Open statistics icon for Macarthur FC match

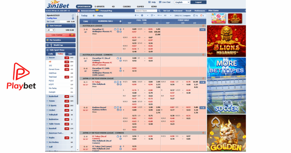[x=118, y=32]
